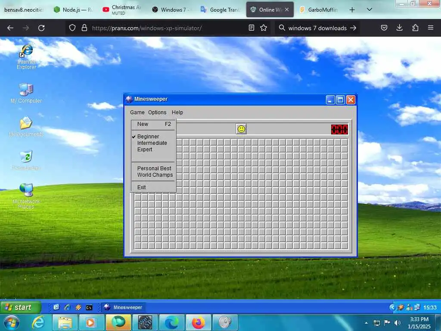Open the Options menu in Minesweeper

[157, 112]
